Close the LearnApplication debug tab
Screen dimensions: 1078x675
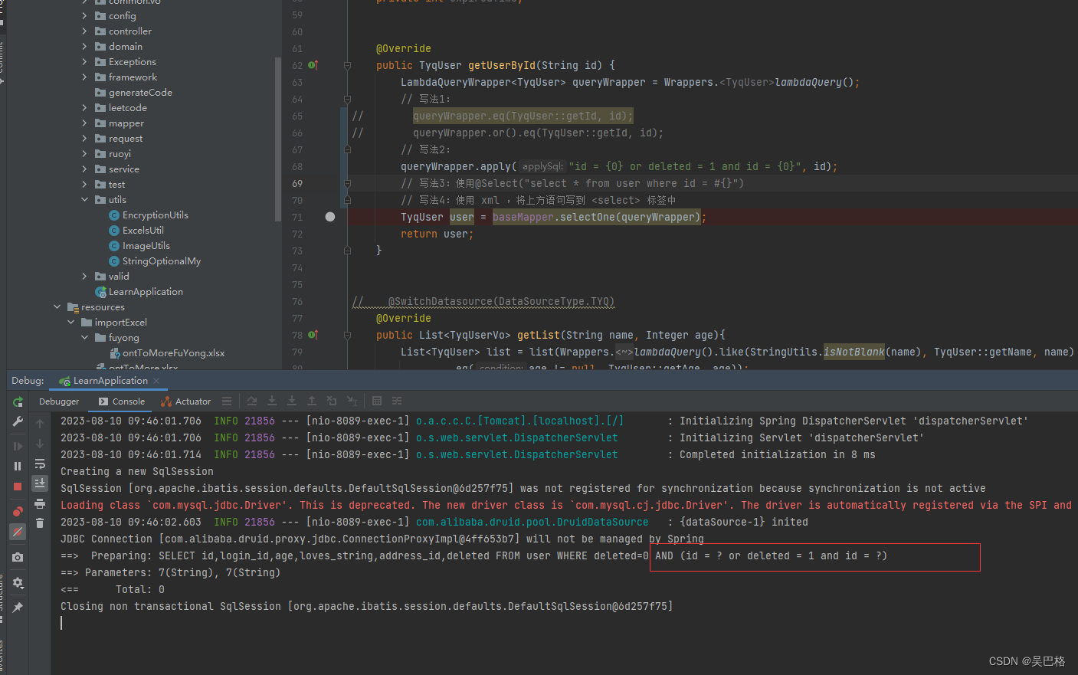(x=156, y=381)
